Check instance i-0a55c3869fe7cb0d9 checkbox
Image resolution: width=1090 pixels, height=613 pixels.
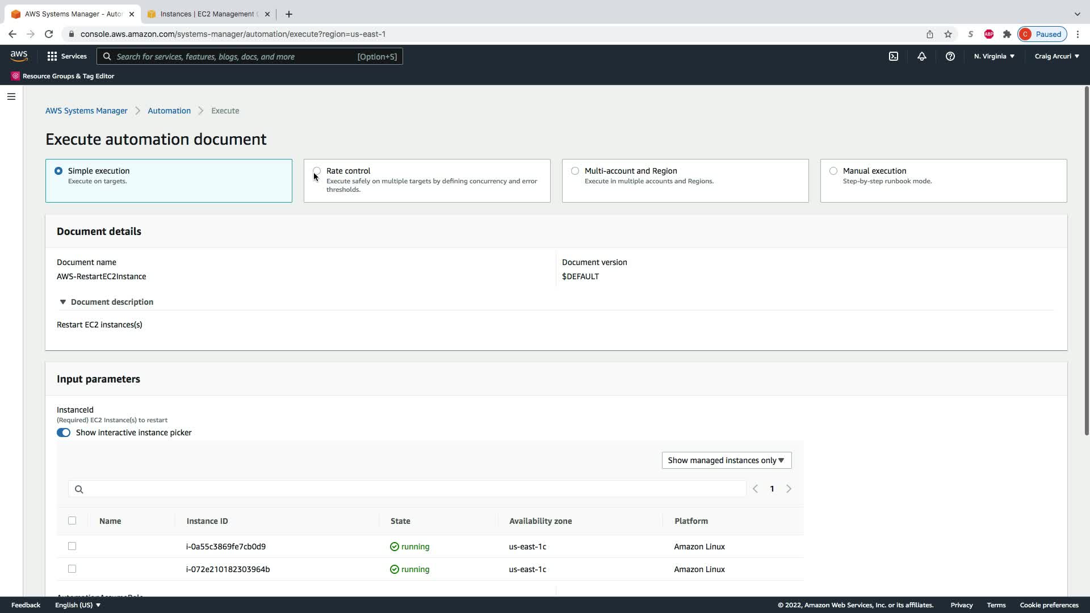(72, 546)
